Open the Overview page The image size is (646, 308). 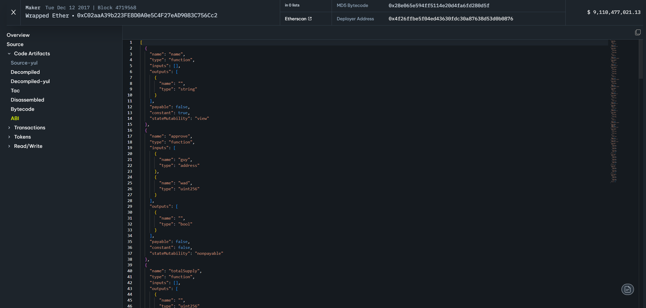tap(18, 35)
